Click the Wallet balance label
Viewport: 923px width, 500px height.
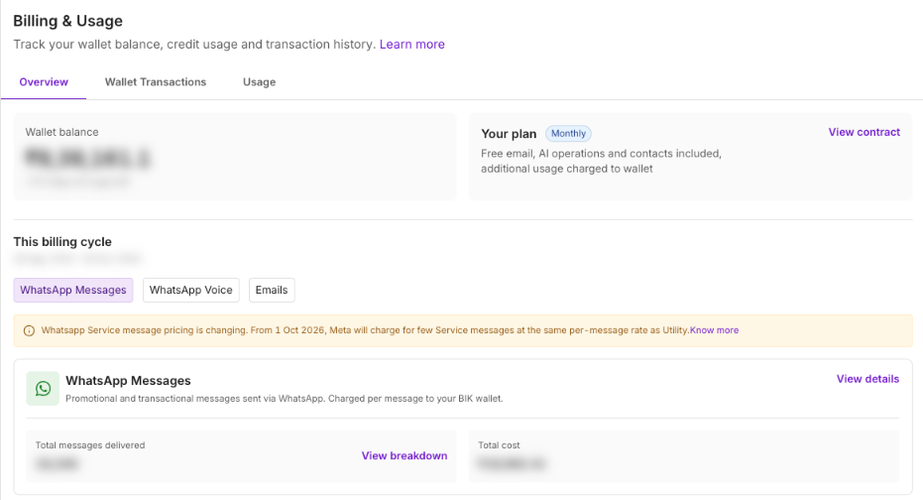tap(61, 132)
